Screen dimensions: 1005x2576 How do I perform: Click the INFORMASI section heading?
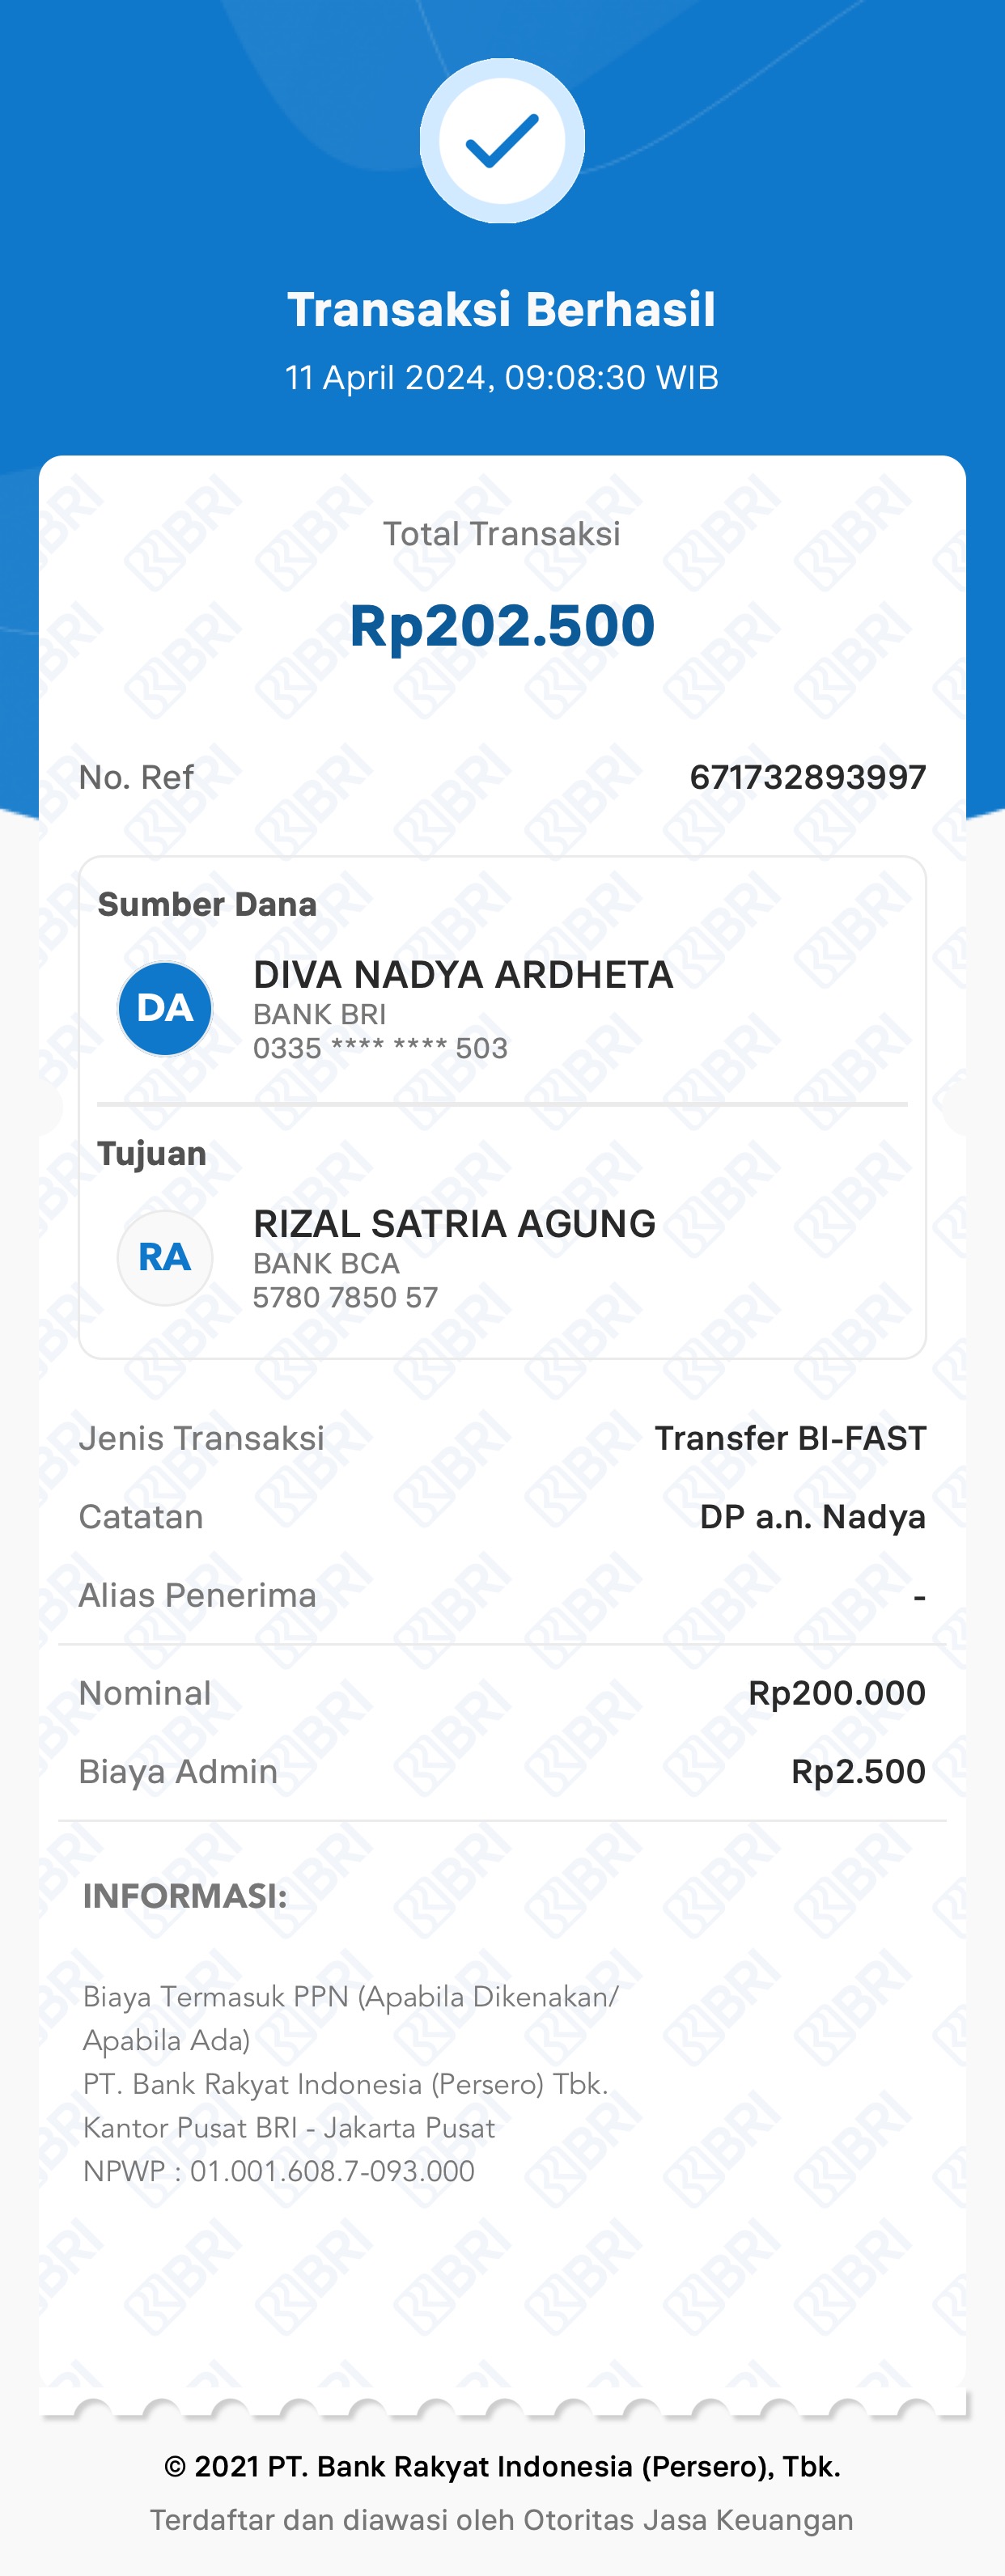pos(185,1896)
